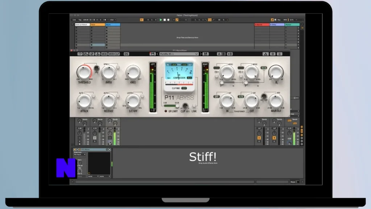This screenshot has width=371, height=209.
Task: Stop playback with the square Stop button
Action: 165,20
